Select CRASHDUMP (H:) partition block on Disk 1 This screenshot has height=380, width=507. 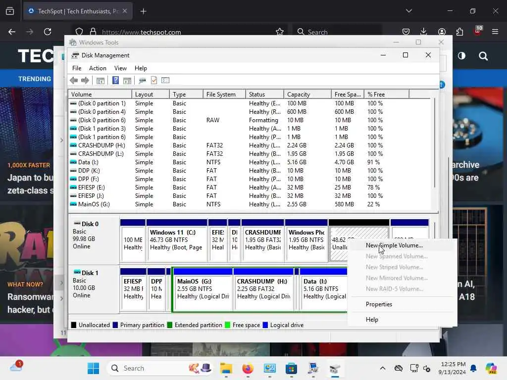pyautogui.click(x=263, y=289)
